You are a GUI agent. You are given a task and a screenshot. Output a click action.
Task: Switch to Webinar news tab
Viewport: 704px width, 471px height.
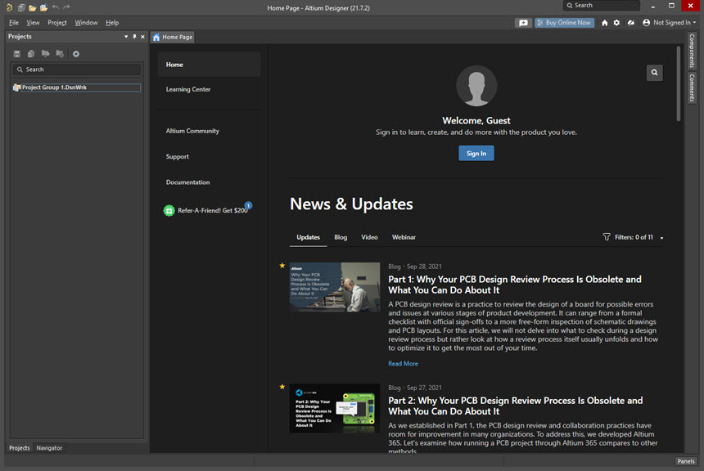click(404, 237)
